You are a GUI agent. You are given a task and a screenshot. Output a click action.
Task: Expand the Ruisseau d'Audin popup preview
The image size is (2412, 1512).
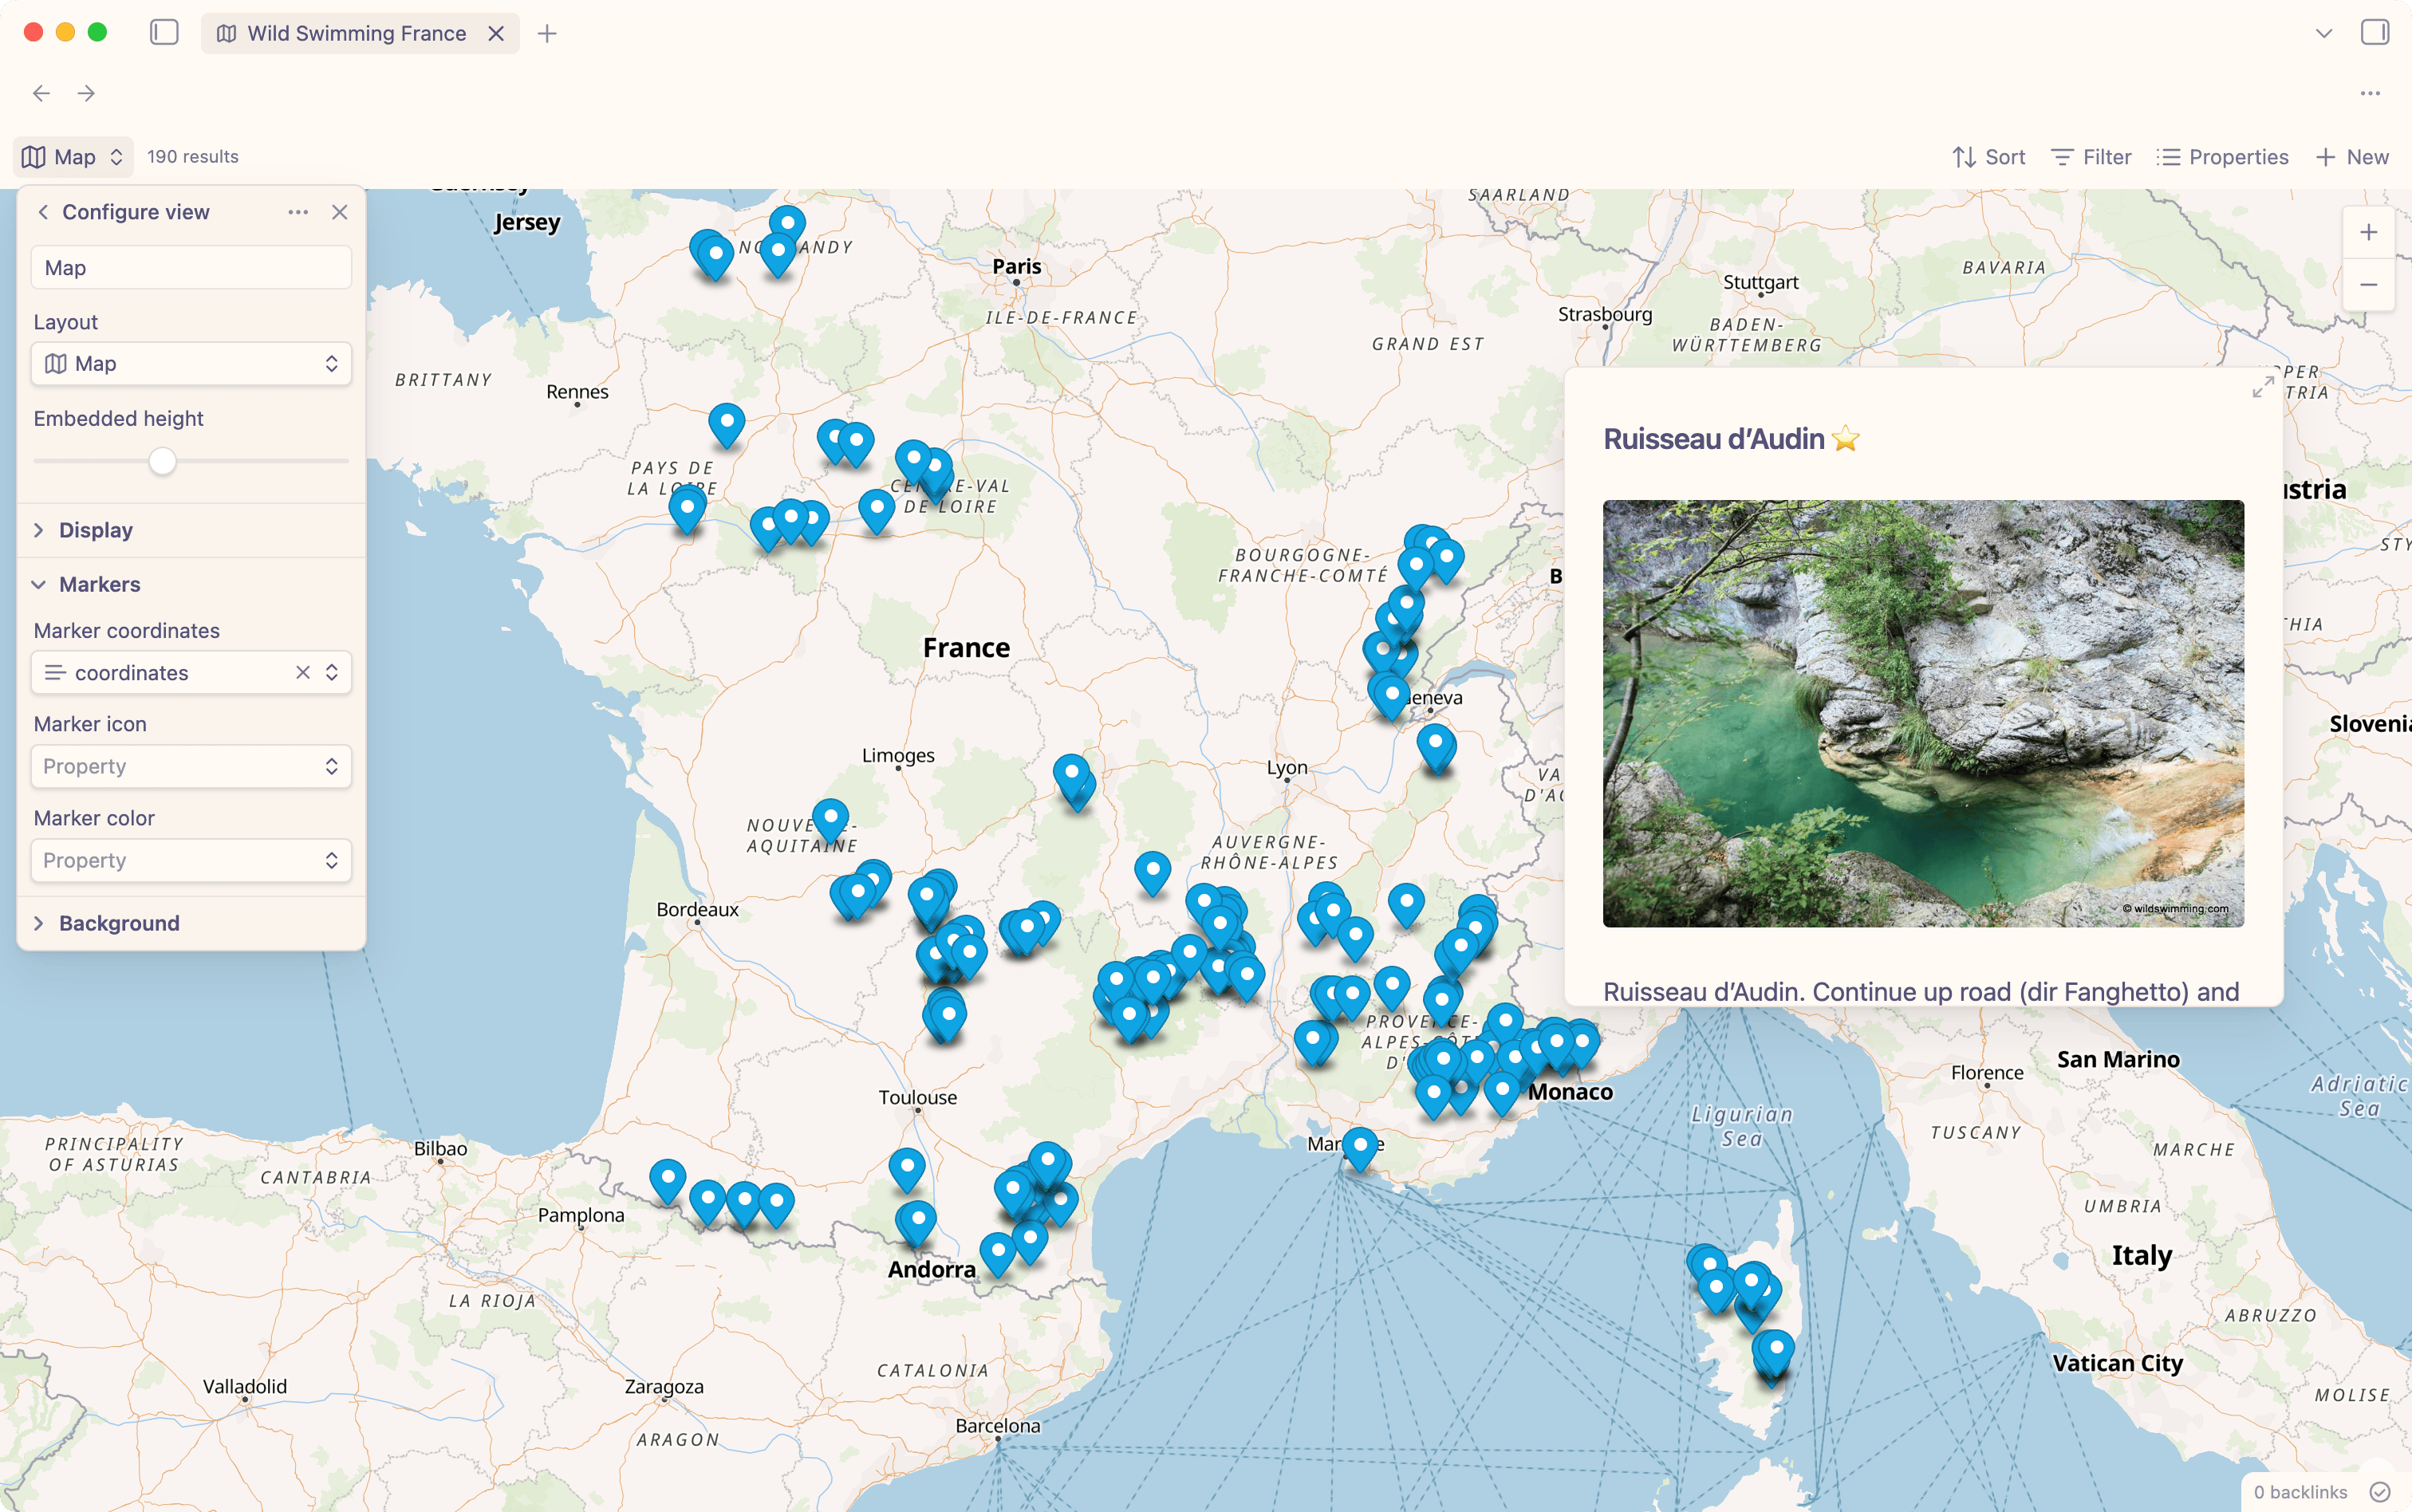[x=2263, y=386]
